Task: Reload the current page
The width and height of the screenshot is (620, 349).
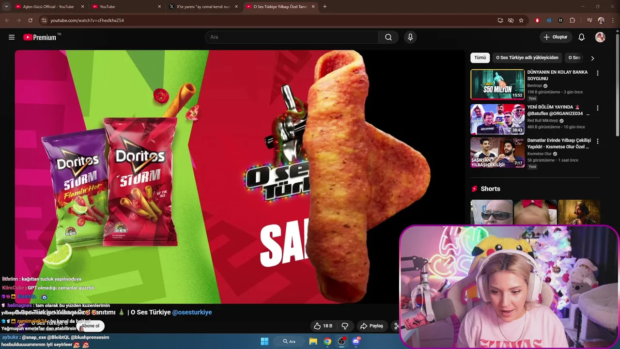Action: pos(30,20)
